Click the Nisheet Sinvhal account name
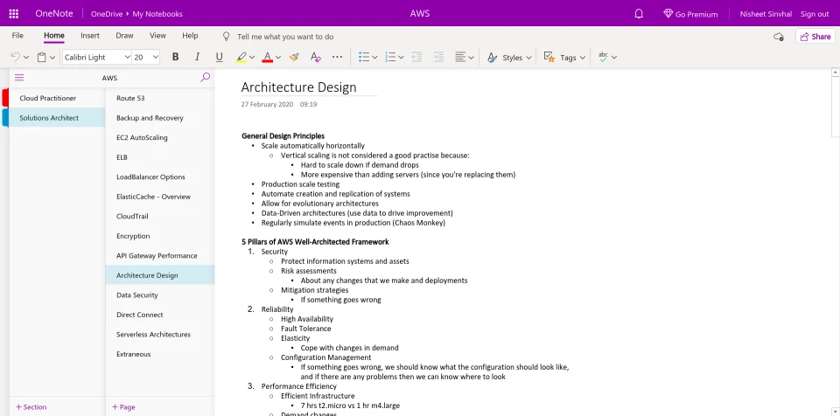Image resolution: width=840 pixels, height=416 pixels. click(766, 14)
